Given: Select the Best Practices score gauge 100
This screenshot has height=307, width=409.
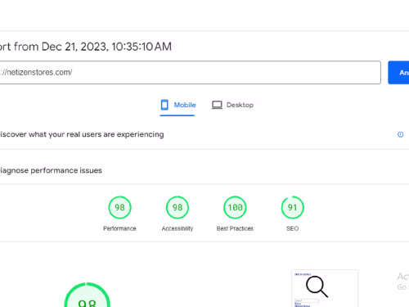Looking at the screenshot, I should (235, 207).
